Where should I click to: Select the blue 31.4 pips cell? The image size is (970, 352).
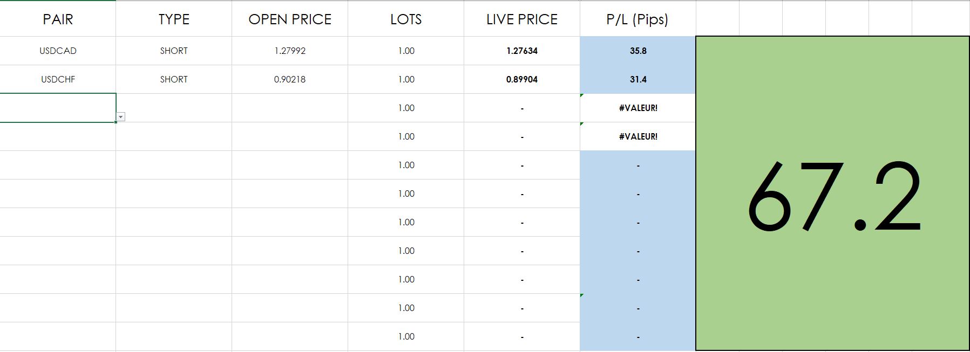click(638, 79)
